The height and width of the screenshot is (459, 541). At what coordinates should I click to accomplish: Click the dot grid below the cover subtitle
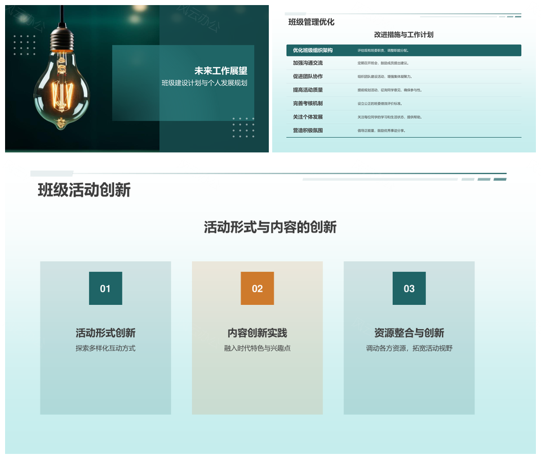(243, 128)
